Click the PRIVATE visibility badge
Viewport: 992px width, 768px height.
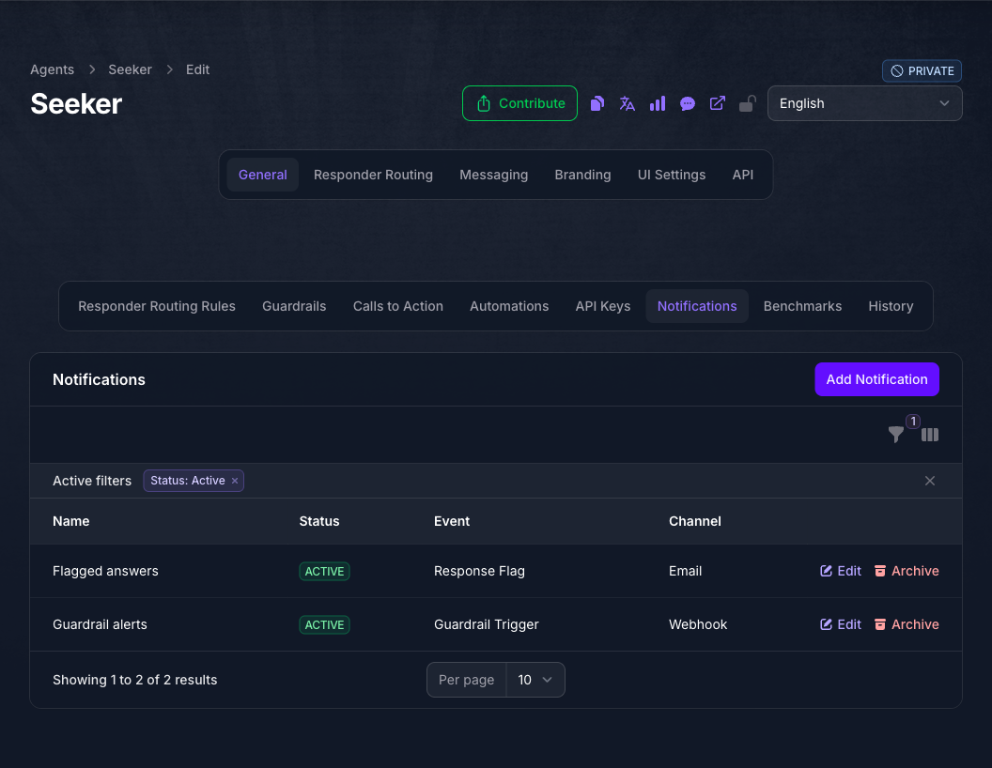[922, 71]
